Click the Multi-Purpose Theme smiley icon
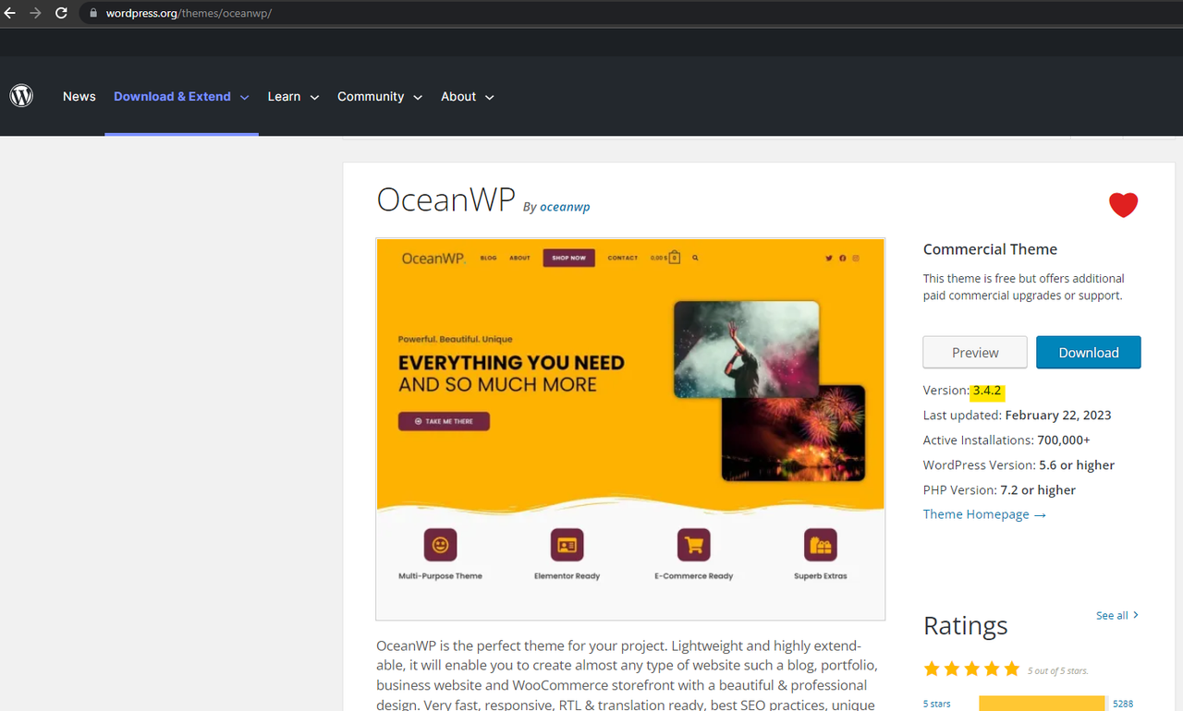Image resolution: width=1183 pixels, height=711 pixels. tap(440, 545)
